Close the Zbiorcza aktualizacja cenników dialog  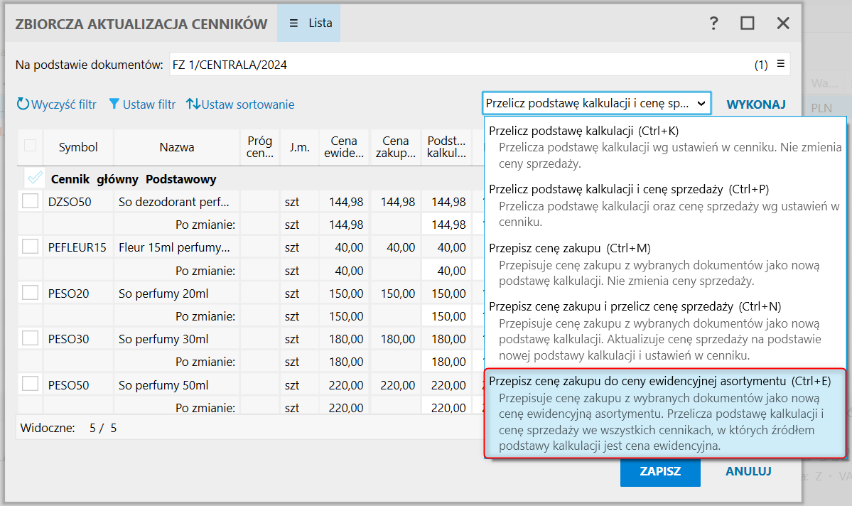783,23
